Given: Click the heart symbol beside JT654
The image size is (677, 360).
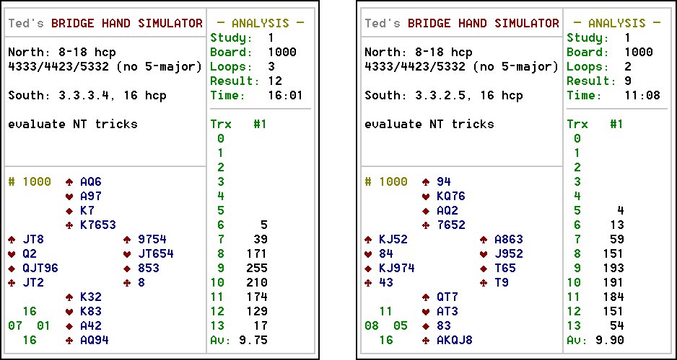Looking at the screenshot, I should tap(127, 254).
